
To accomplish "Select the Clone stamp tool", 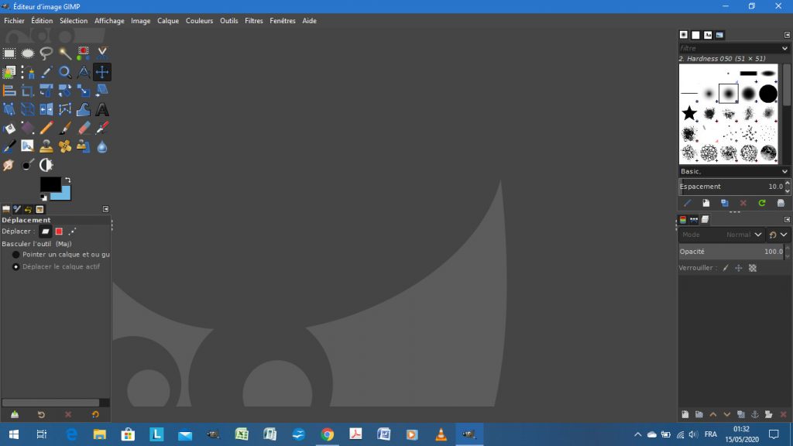I will (x=46, y=146).
